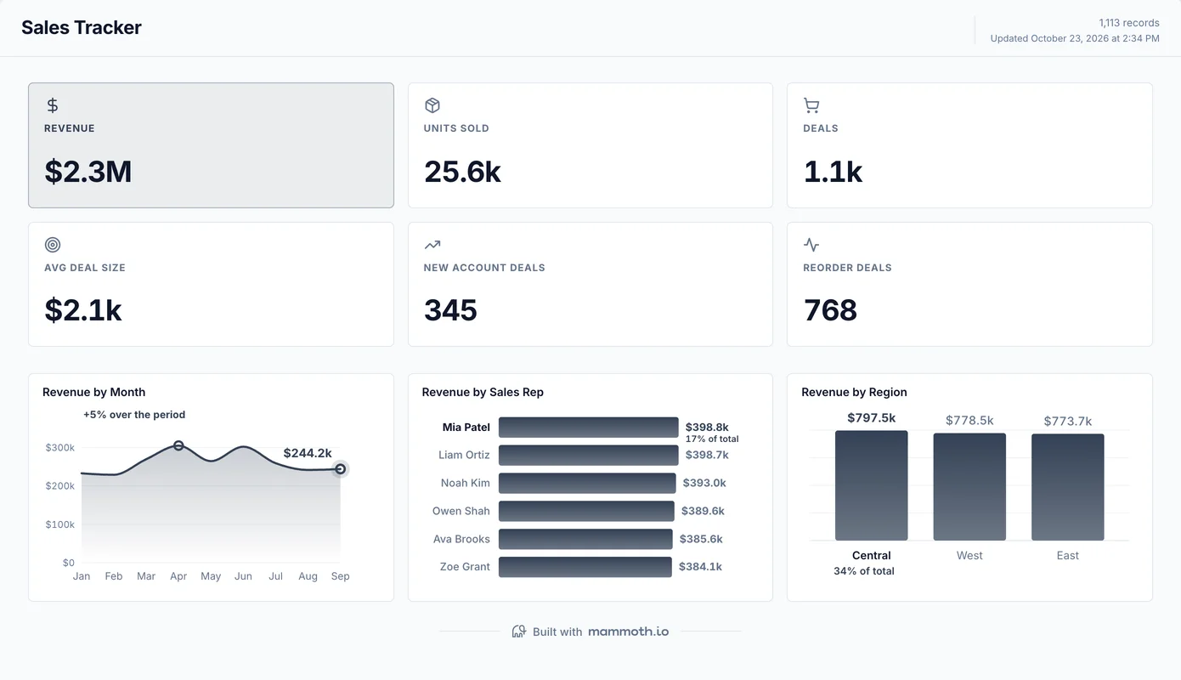Click the target icon on Avg Deal Size card

pyautogui.click(x=53, y=245)
